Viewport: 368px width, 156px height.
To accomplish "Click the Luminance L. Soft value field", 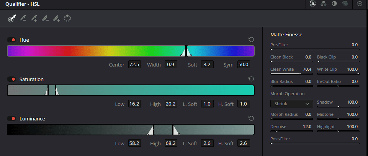I will coord(207,143).
